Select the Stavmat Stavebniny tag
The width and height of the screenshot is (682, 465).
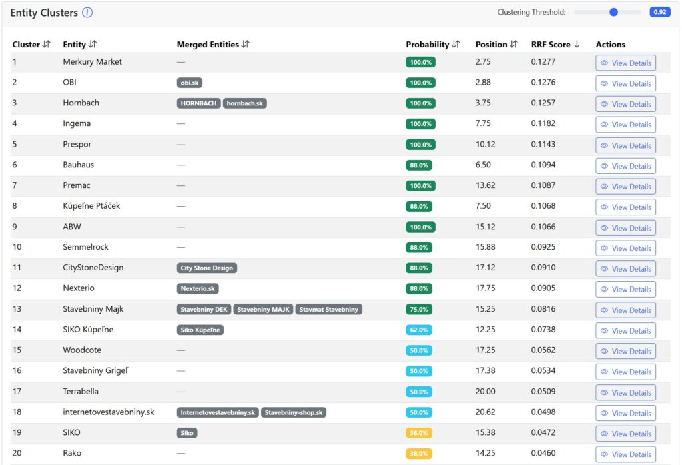click(329, 309)
